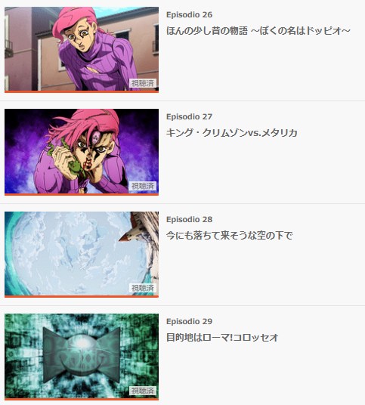365x405 pixels.
Task: Open the Episodio 28 thumbnail showing cloudy sky
Action: [x=82, y=254]
